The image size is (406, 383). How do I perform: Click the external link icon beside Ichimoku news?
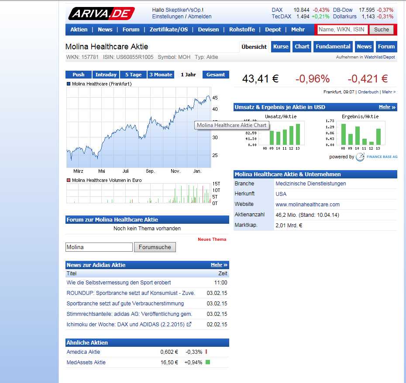click(x=189, y=324)
